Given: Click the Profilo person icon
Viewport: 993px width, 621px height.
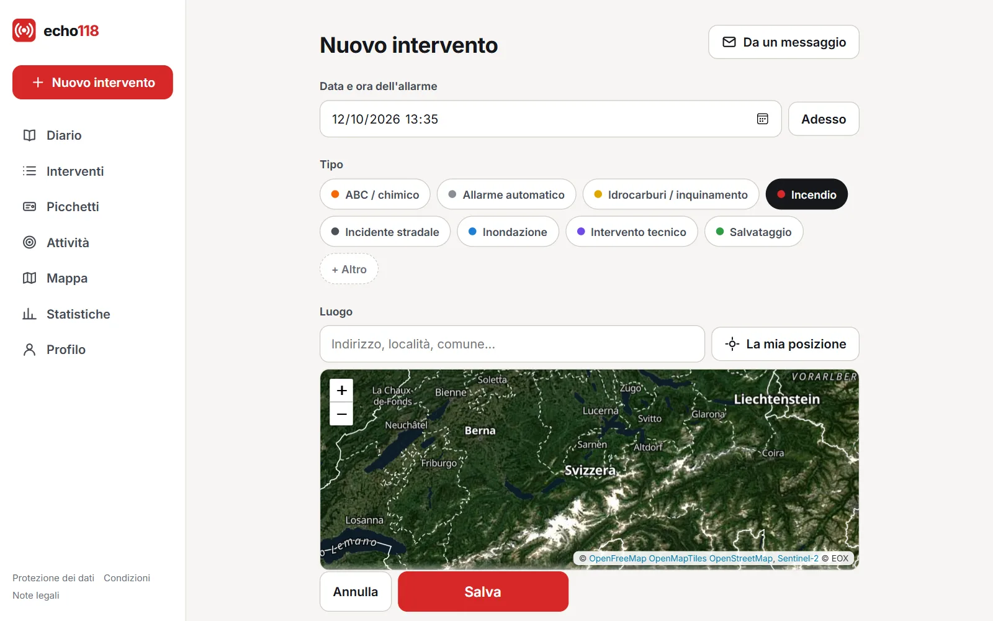Looking at the screenshot, I should coord(29,350).
